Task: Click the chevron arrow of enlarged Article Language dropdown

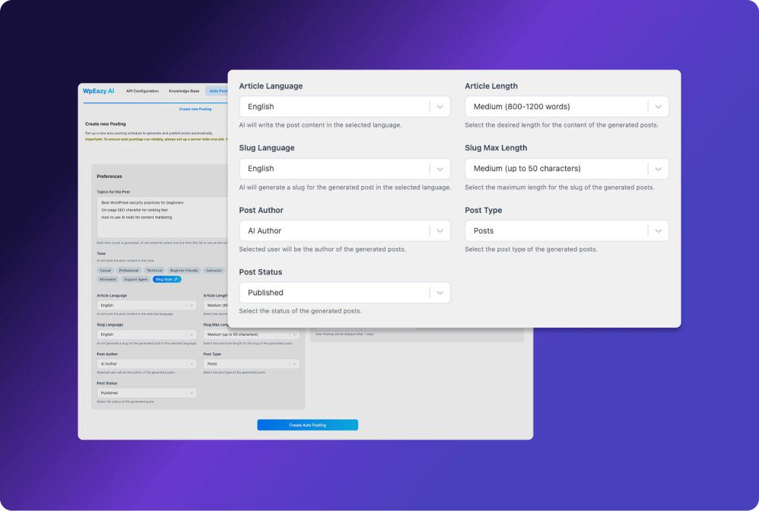Action: point(440,107)
